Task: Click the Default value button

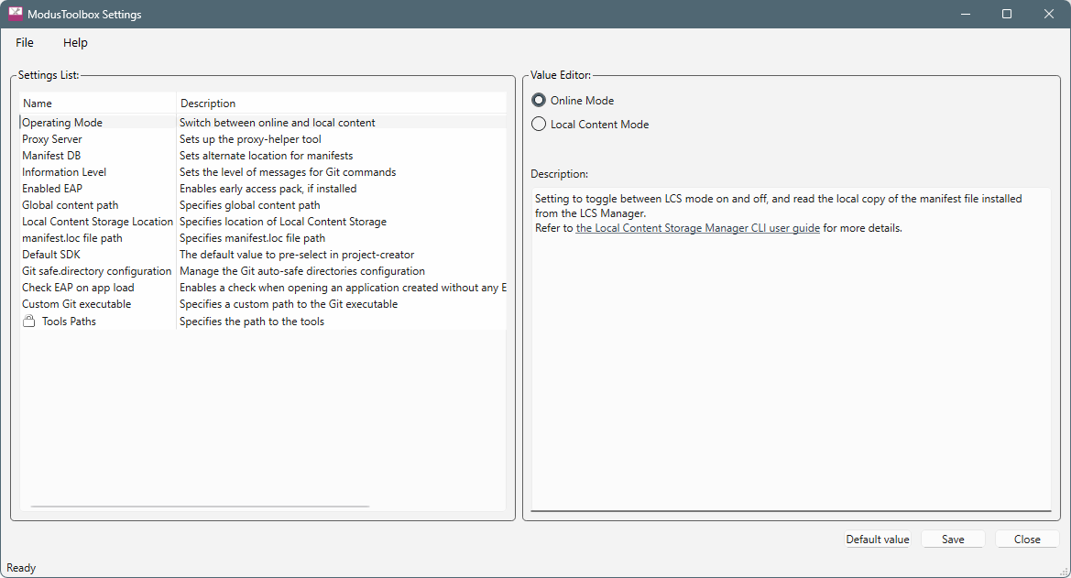Action: click(877, 540)
